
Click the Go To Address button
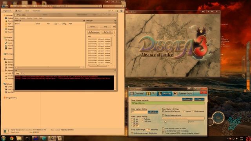pos(94,32)
